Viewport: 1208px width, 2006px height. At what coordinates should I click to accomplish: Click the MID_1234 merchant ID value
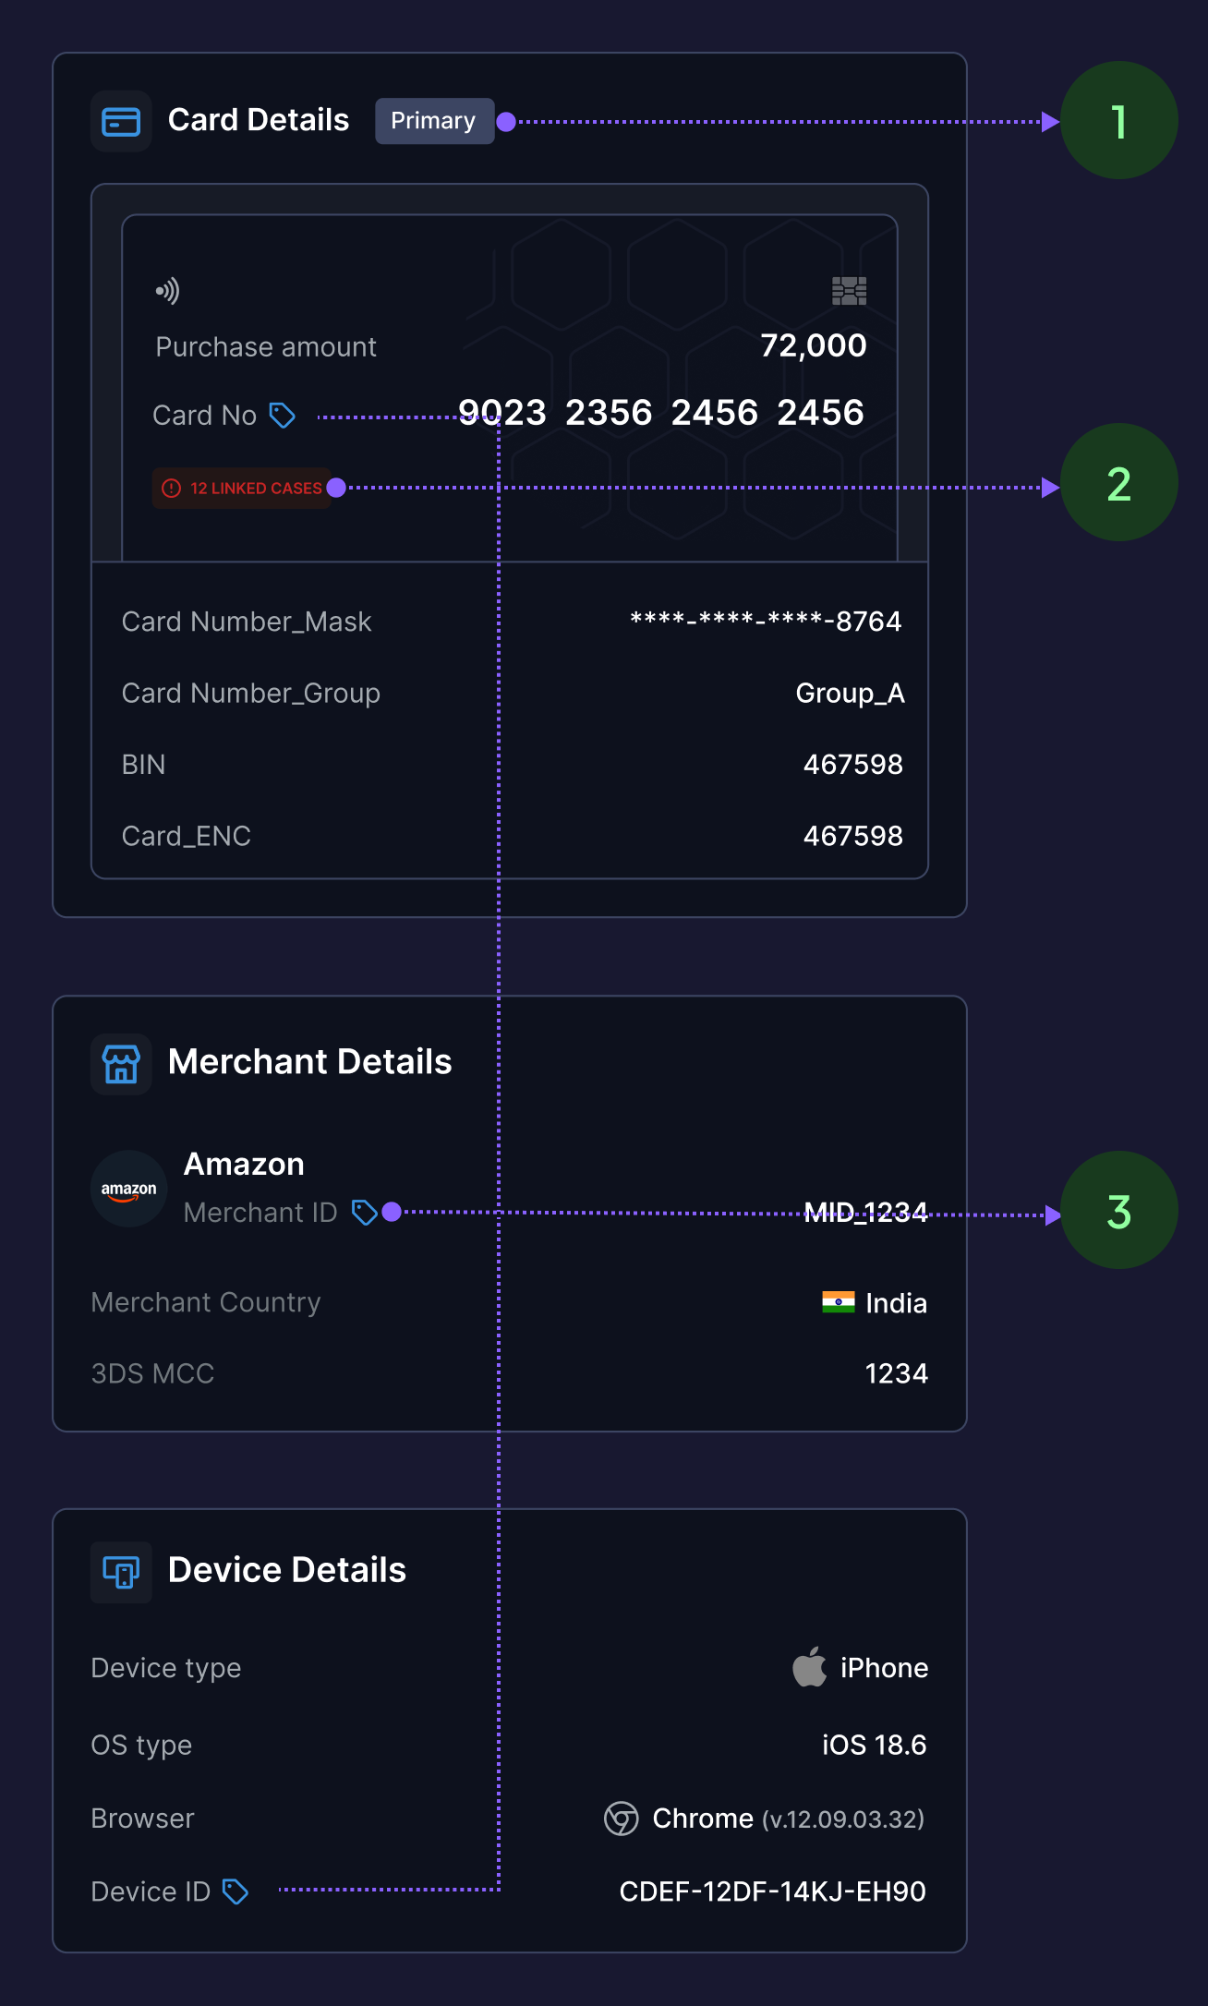tap(865, 1212)
